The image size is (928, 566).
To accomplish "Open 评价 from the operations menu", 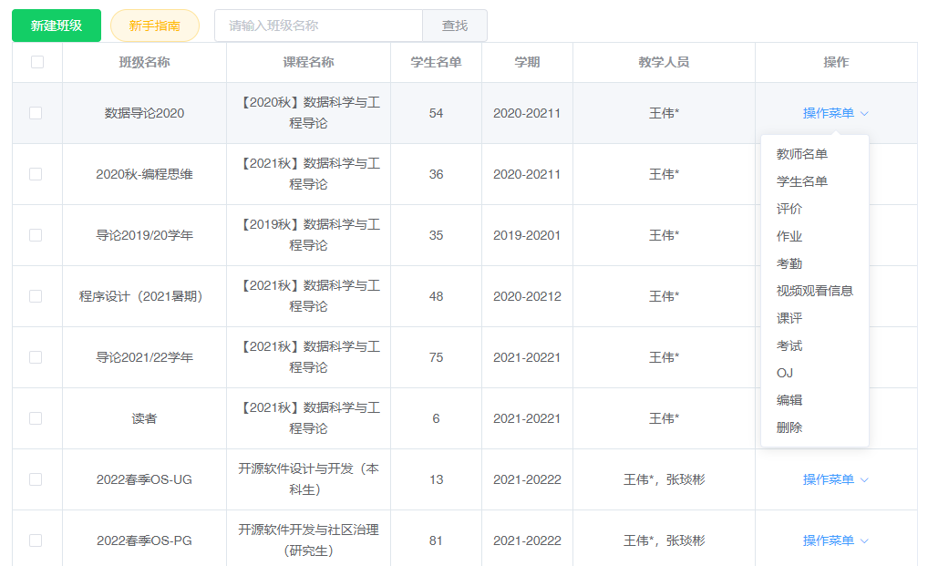I will pos(789,209).
